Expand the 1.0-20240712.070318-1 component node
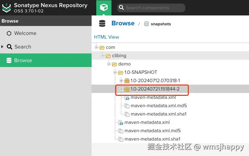The image size is (249, 156). [x=121, y=81]
